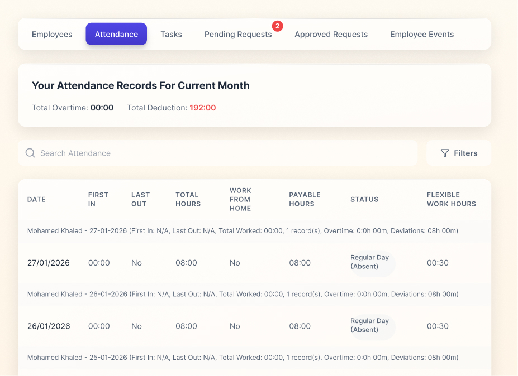Select the Mohamed Khaled 25-01-2026 summary row

click(x=254, y=358)
